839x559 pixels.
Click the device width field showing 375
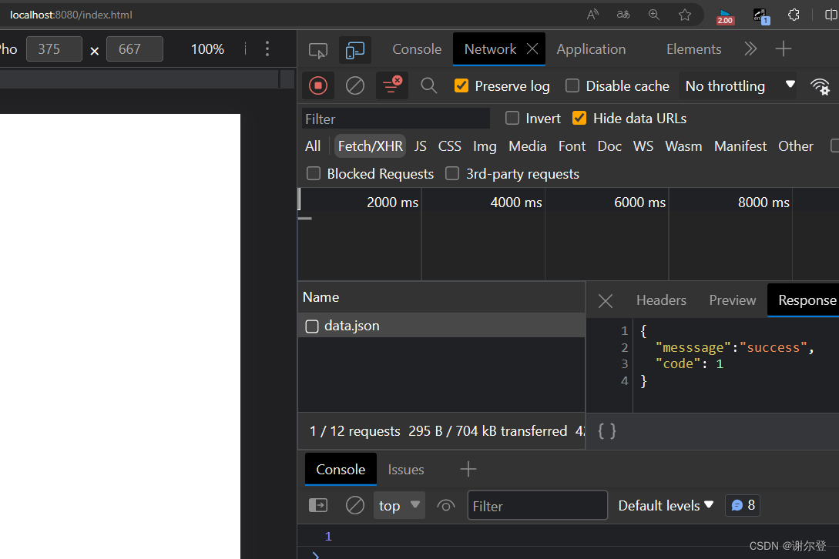(x=54, y=49)
